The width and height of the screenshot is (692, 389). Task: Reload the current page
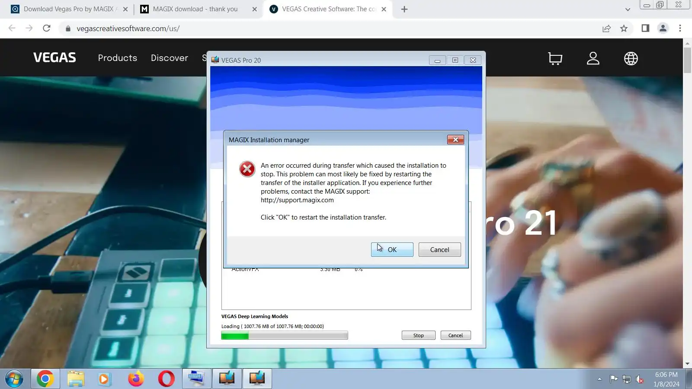(47, 29)
